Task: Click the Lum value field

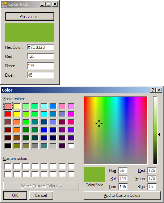Action: point(123,187)
